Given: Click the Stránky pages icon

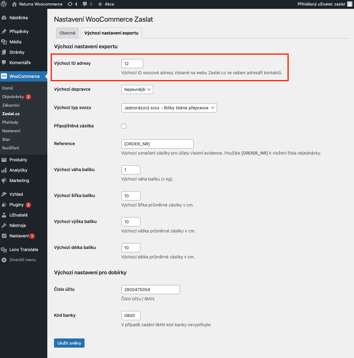Looking at the screenshot, I should tap(4, 52).
